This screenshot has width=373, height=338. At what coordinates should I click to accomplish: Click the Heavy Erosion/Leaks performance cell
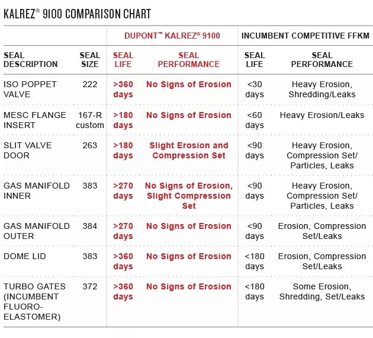(322, 115)
